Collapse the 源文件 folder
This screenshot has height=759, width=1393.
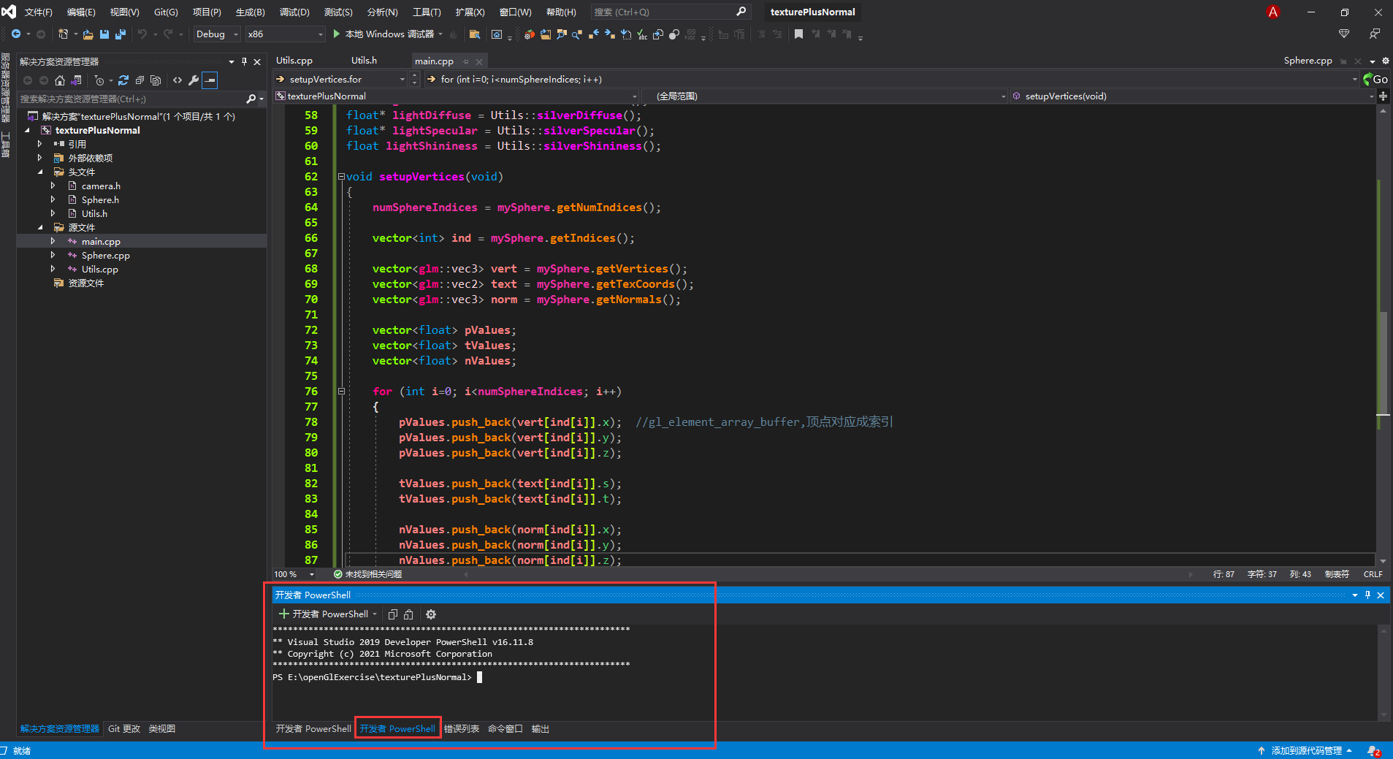click(x=42, y=227)
